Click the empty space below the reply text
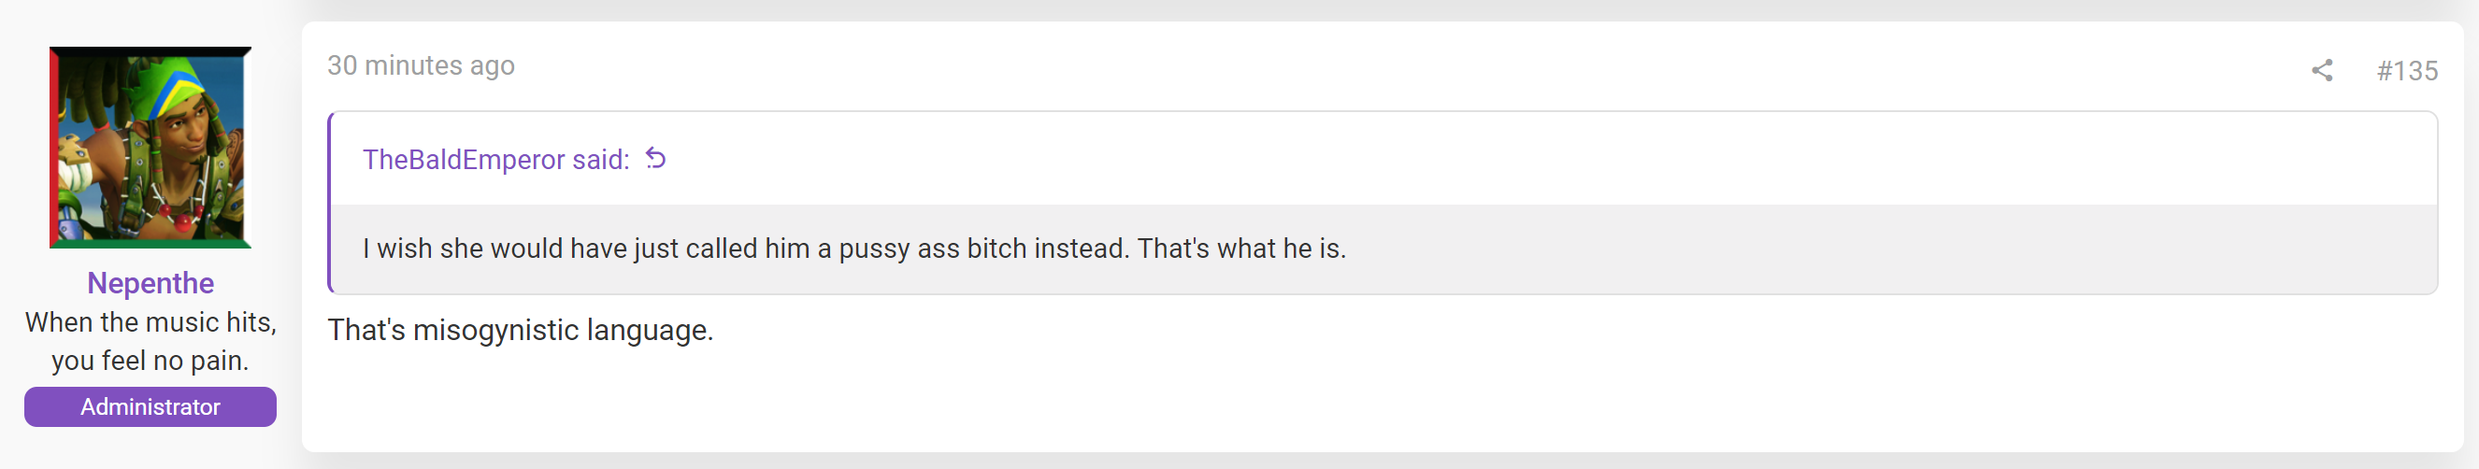Image resolution: width=2479 pixels, height=469 pixels. click(x=1383, y=399)
